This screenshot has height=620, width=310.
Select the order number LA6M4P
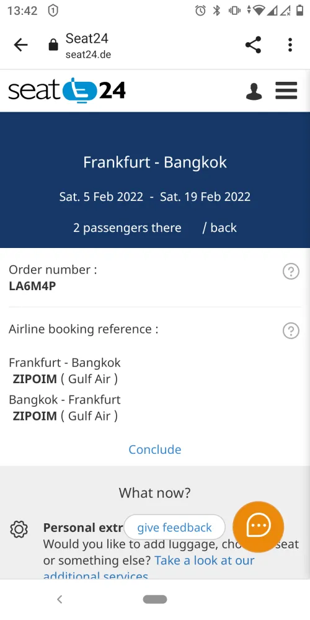[32, 286]
